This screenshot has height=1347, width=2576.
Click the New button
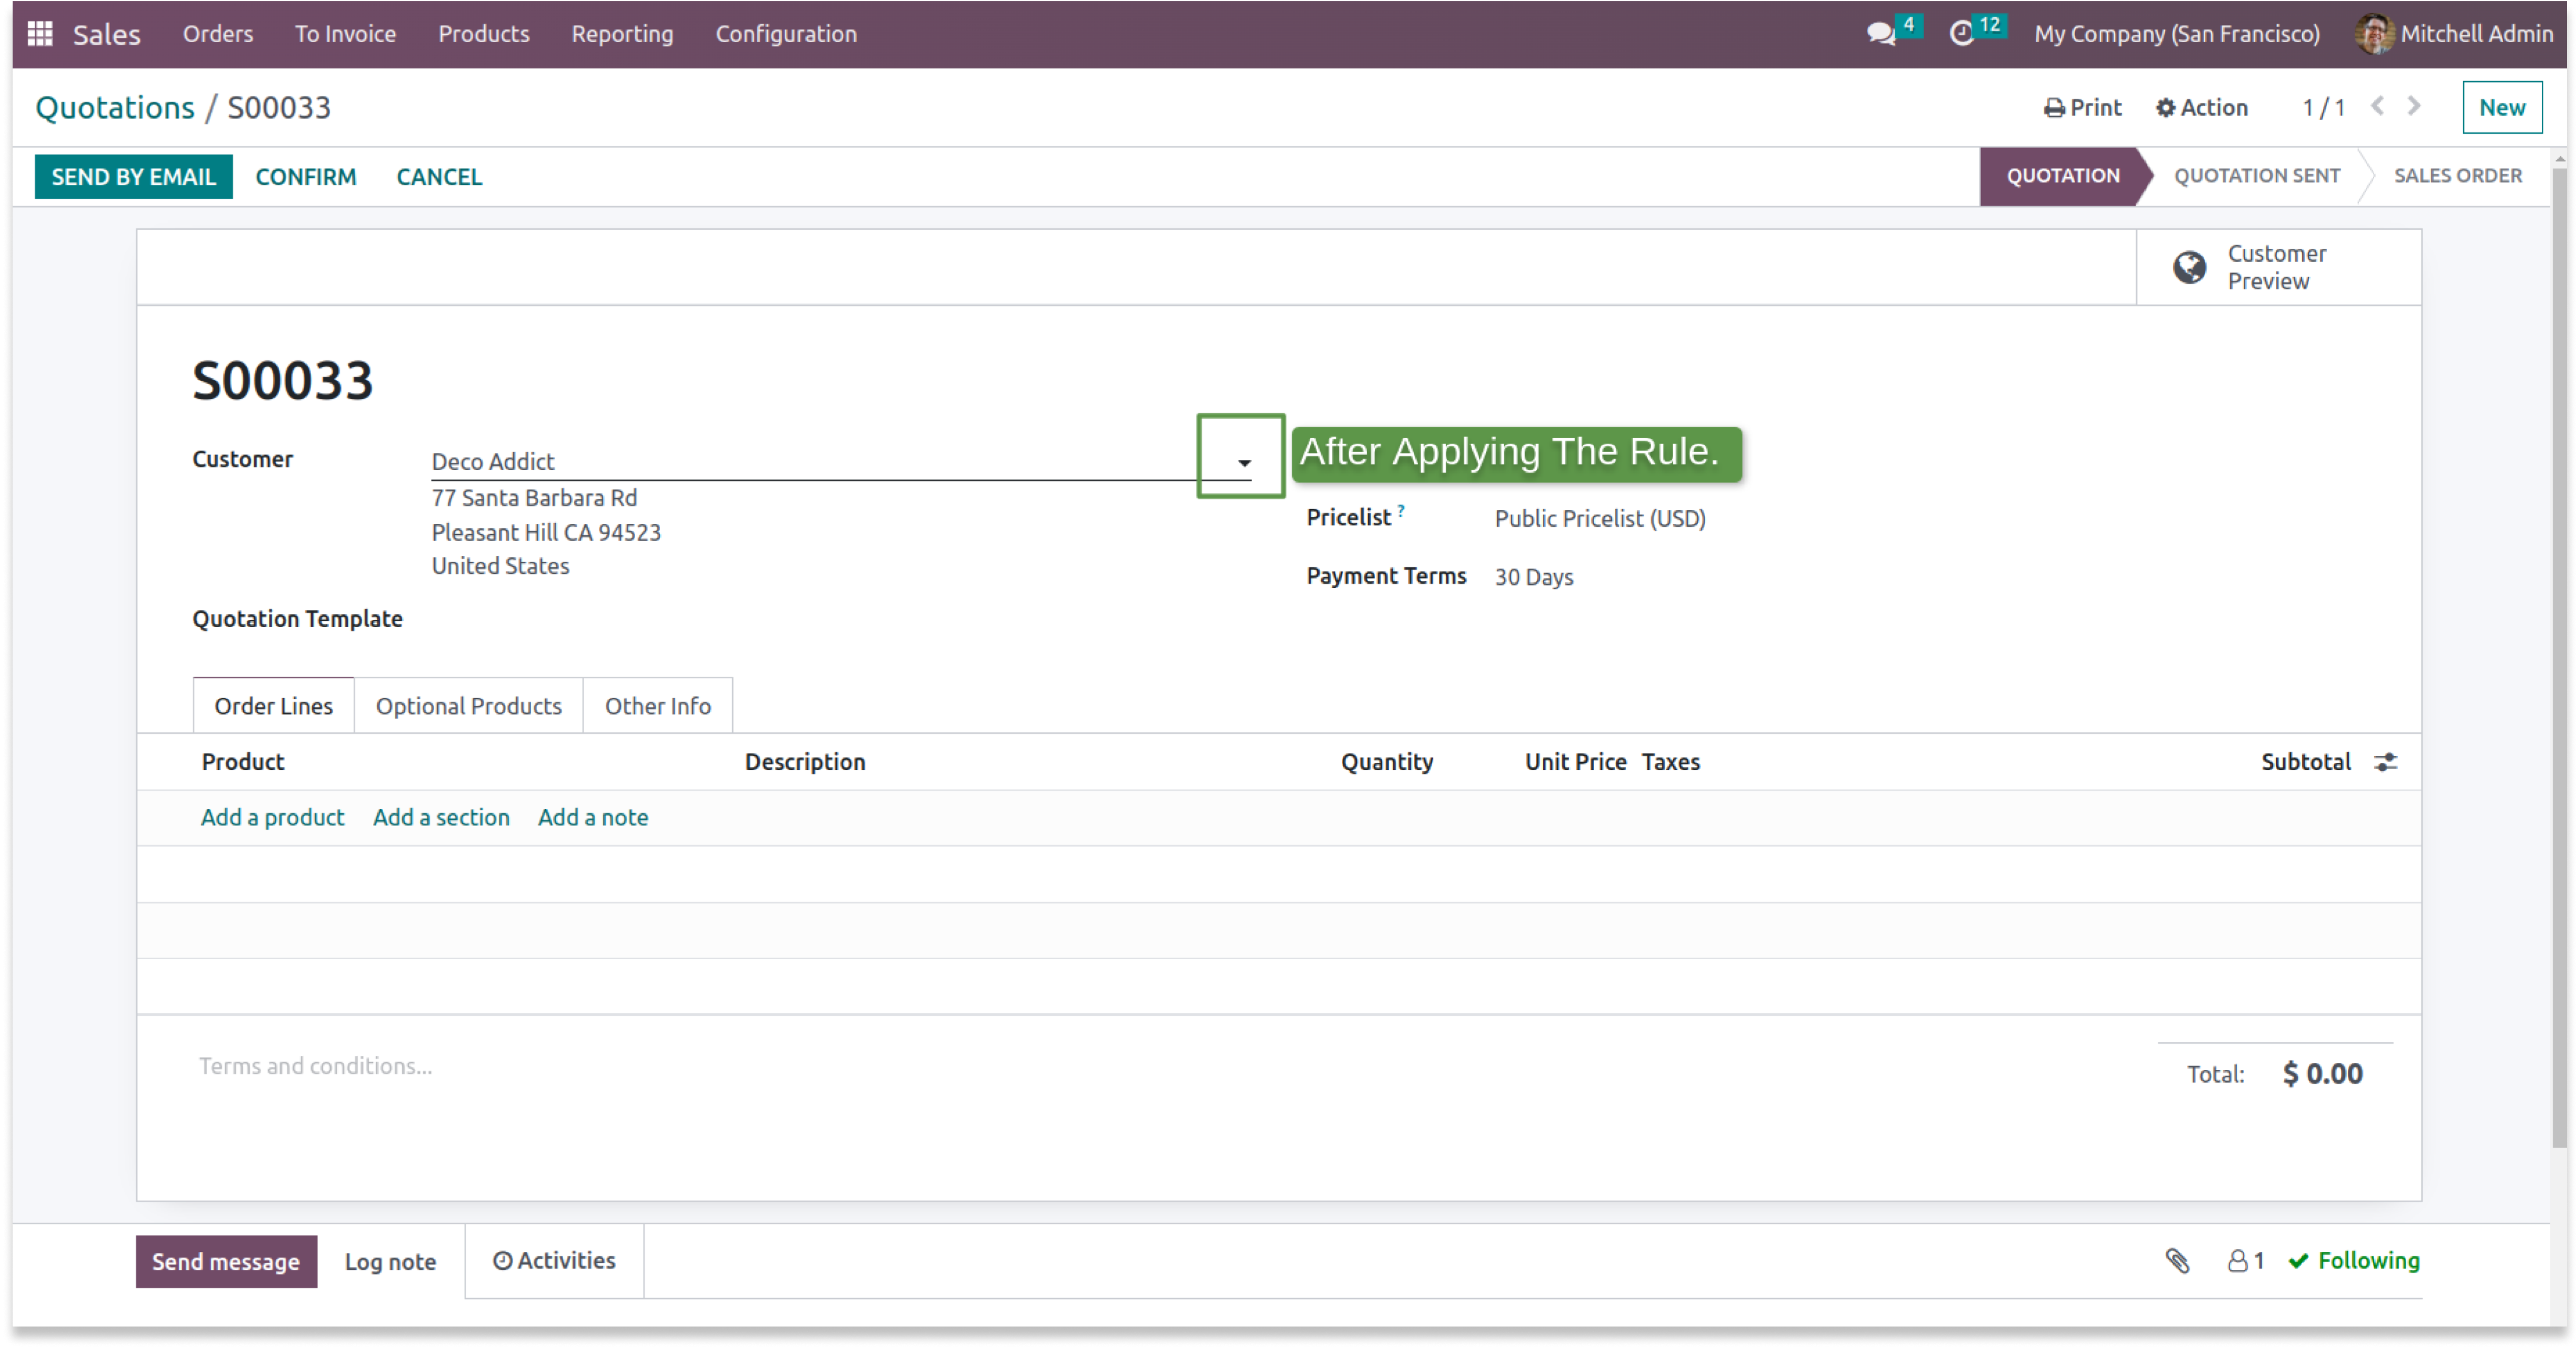pyautogui.click(x=2502, y=108)
